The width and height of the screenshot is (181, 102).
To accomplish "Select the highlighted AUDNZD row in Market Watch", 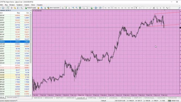I will tap(15, 42).
